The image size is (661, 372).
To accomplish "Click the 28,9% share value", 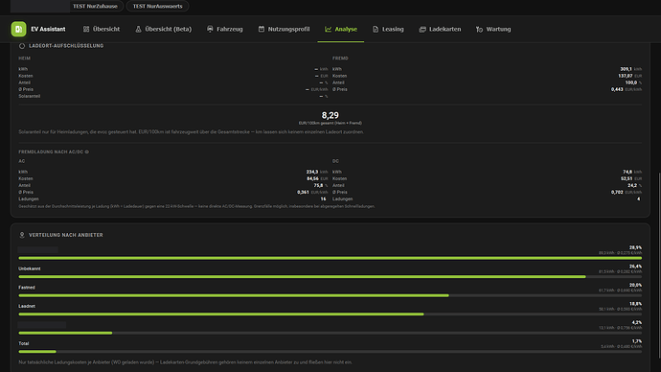I will click(x=635, y=247).
